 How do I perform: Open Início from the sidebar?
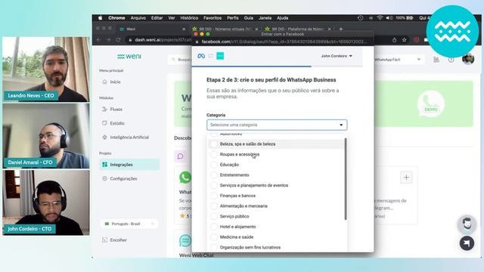pyautogui.click(x=129, y=82)
